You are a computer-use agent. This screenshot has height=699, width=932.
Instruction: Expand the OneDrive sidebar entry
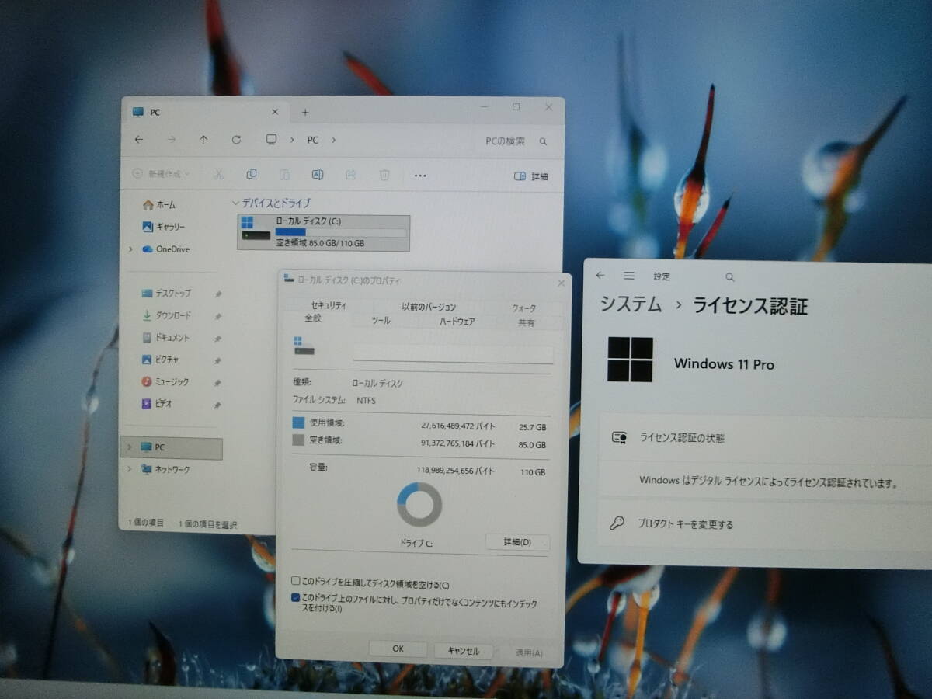[130, 249]
